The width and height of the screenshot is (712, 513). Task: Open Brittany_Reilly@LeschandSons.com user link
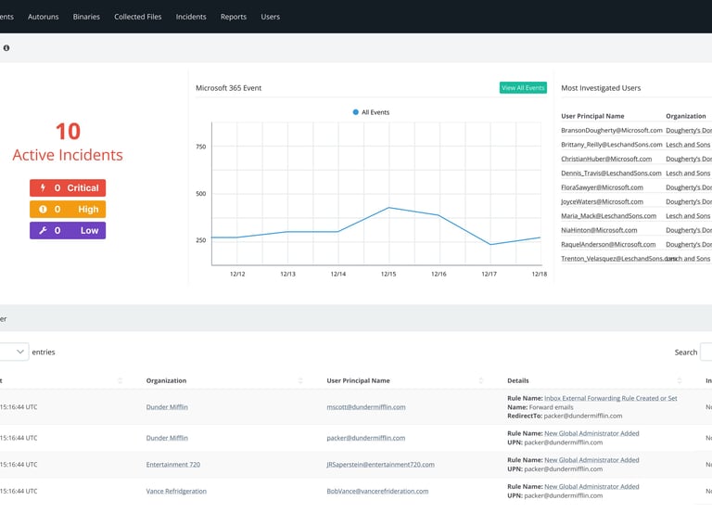point(612,145)
